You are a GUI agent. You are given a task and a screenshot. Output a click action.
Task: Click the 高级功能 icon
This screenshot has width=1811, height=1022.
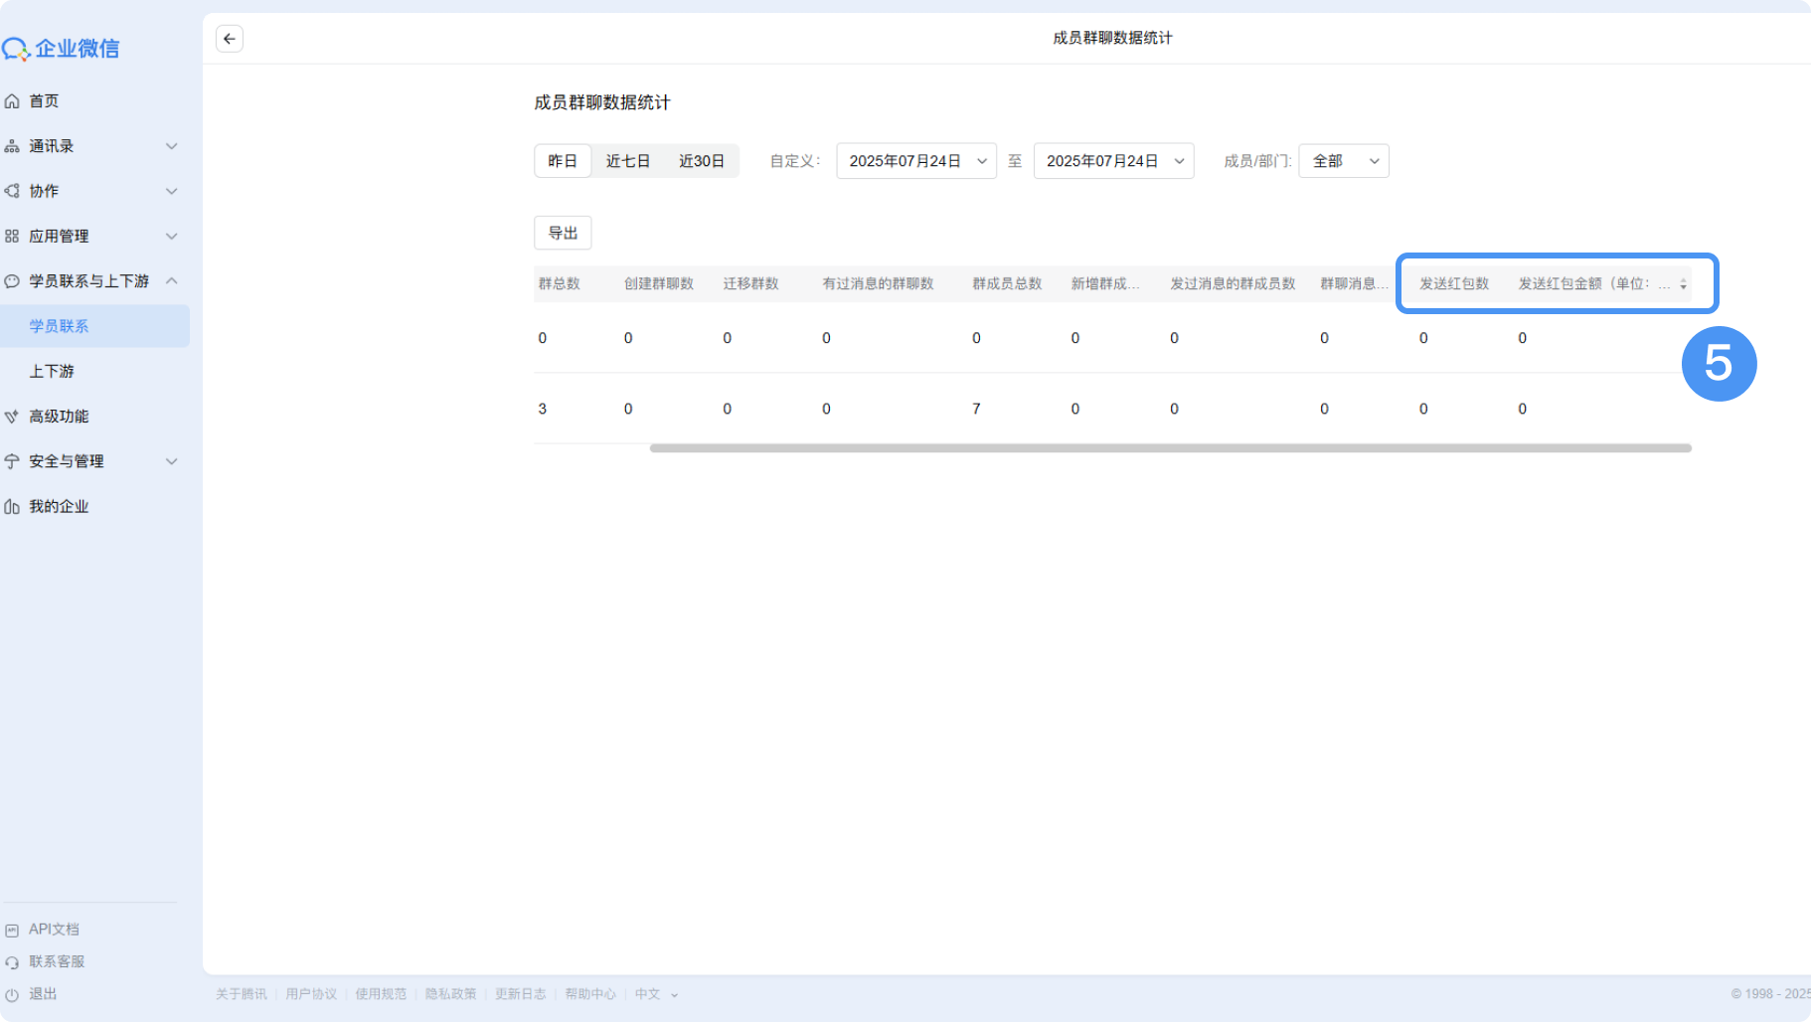[x=12, y=417]
